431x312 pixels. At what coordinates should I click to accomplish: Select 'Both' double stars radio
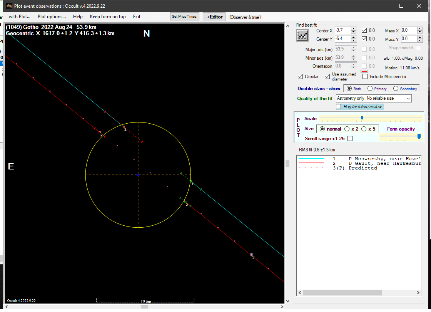pos(349,89)
